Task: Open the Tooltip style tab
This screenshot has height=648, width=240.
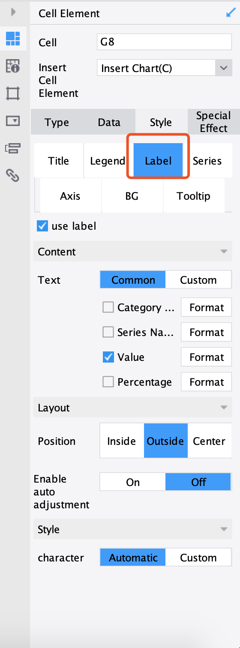Action: pyautogui.click(x=194, y=196)
